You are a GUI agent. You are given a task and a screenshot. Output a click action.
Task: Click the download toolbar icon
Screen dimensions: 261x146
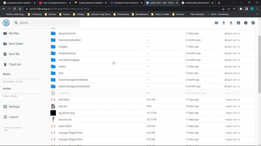click(x=223, y=23)
